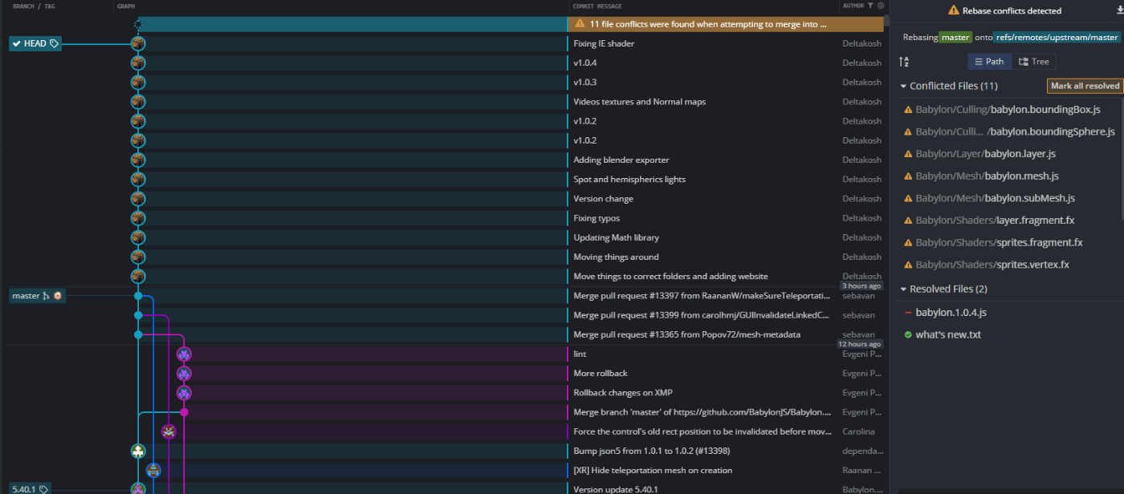The image size is (1124, 494).
Task: Click the merge dot node for pull request #13397
Action: tap(138, 296)
